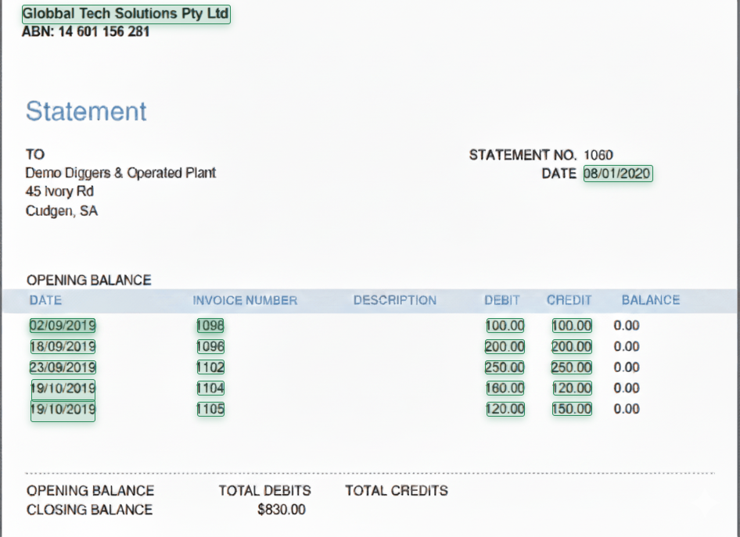Click the BALANCE column header

[651, 300]
